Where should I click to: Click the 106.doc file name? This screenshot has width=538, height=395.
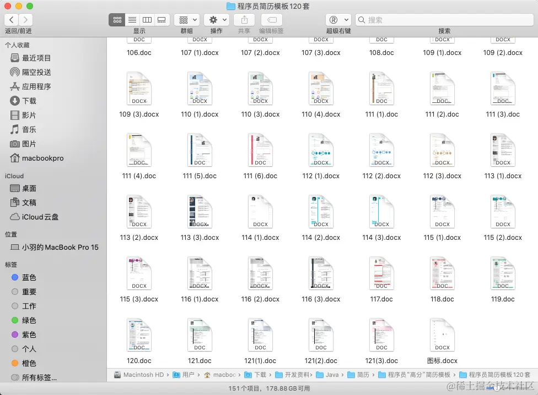point(139,53)
